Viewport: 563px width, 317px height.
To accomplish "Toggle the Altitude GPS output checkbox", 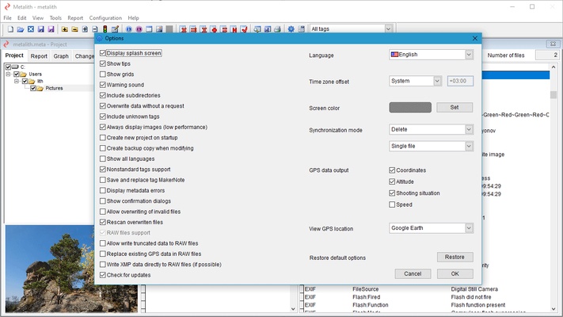I will [x=392, y=181].
